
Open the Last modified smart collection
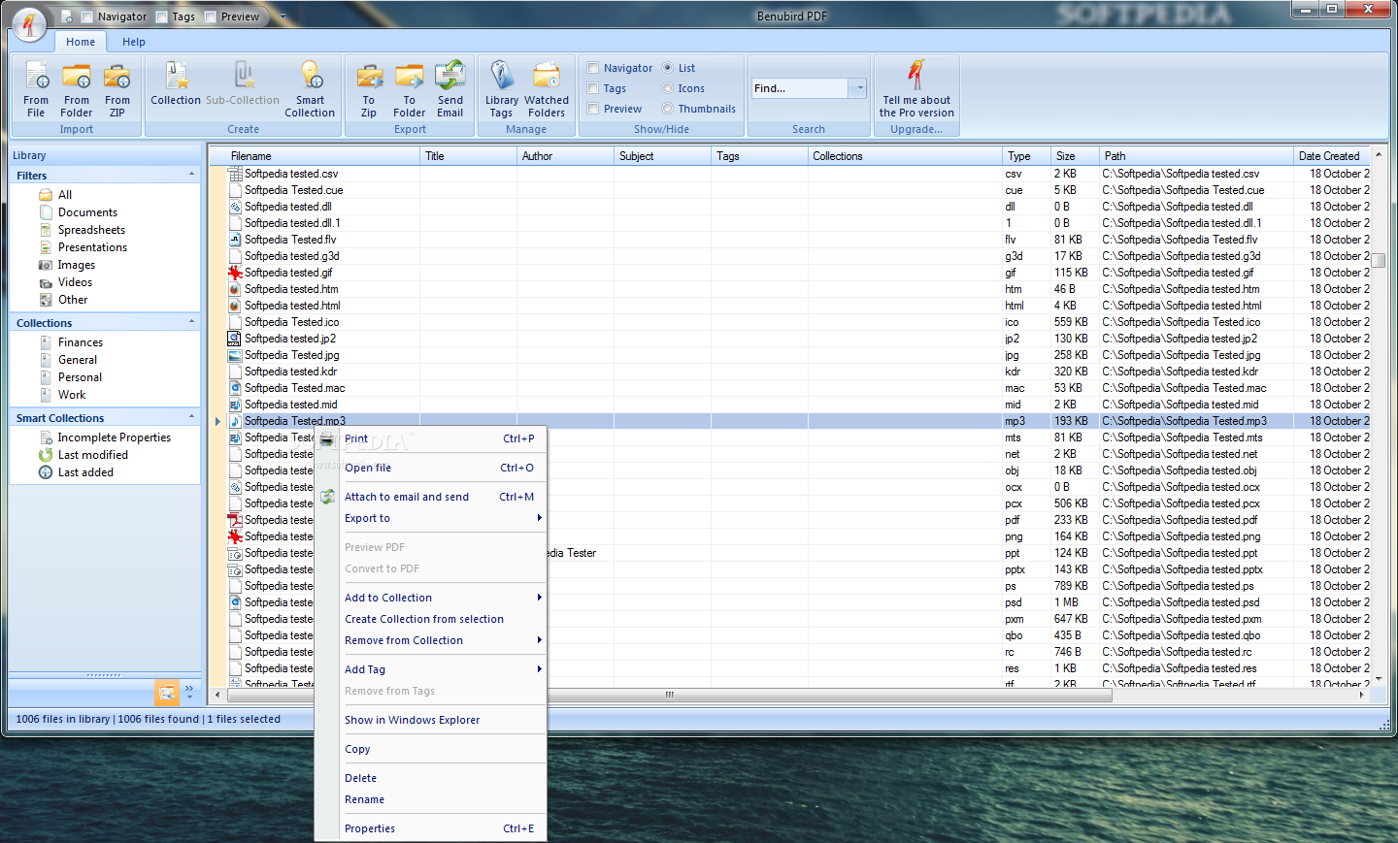click(92, 455)
